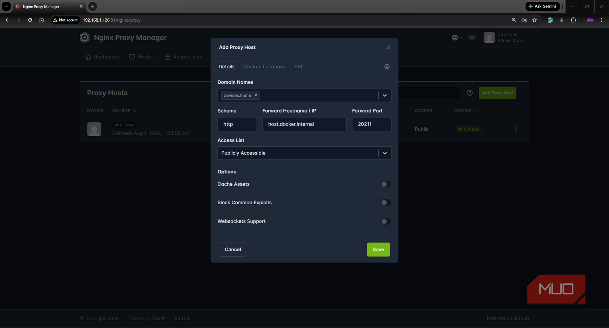The height and width of the screenshot is (328, 609).
Task: Toggle light theme sun icon
Action: (472, 38)
